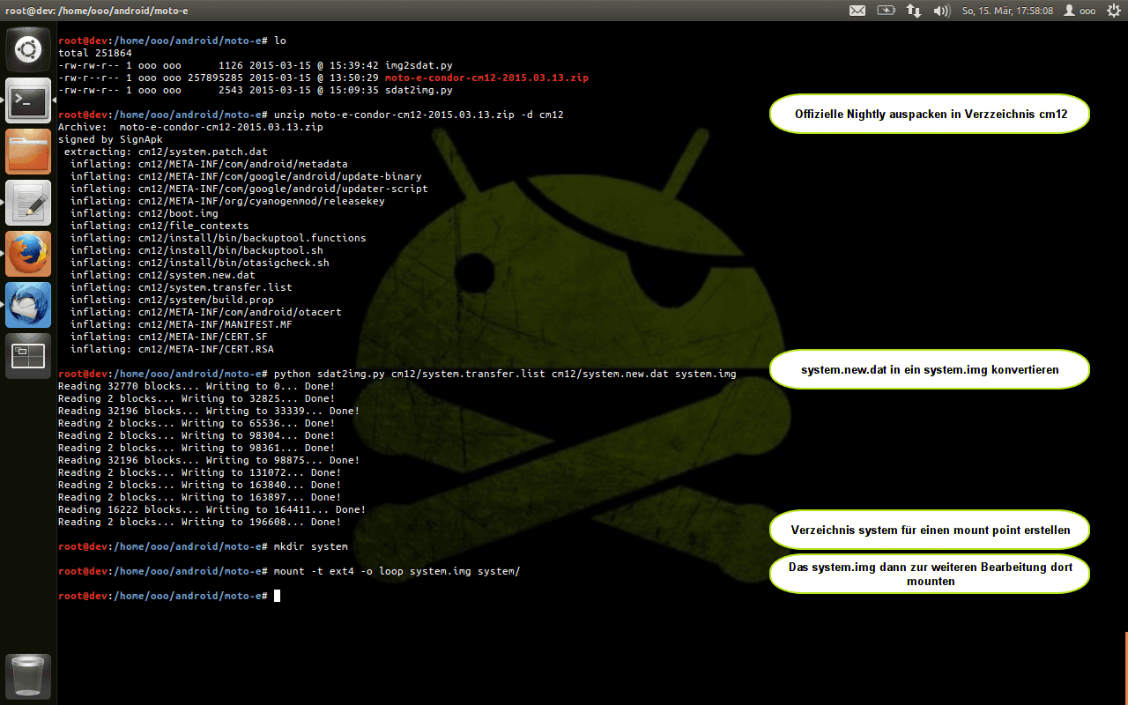Click the window title root@dev in panel
1128x705 pixels.
(97, 11)
